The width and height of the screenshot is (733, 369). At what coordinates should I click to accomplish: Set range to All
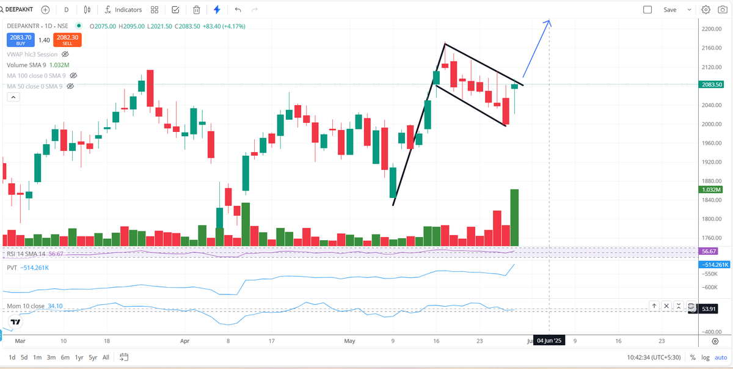[x=106, y=357]
